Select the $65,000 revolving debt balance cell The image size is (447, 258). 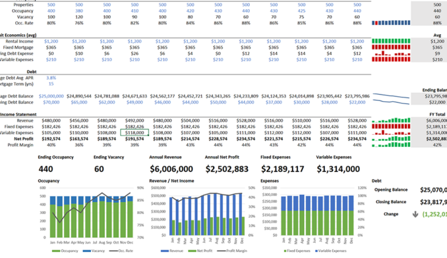[x=79, y=103]
